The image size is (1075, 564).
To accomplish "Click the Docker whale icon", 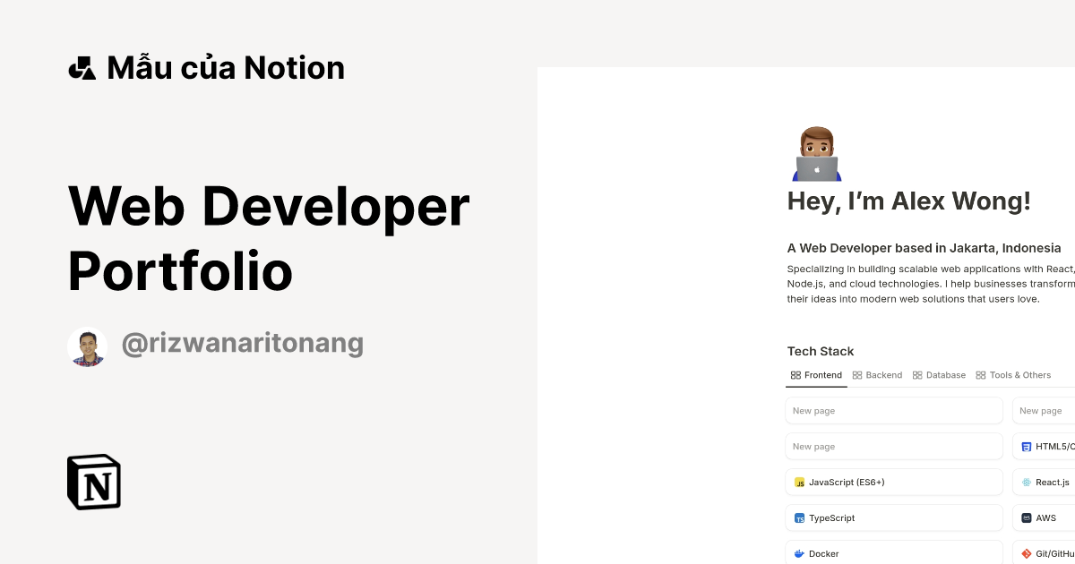I will (x=799, y=552).
